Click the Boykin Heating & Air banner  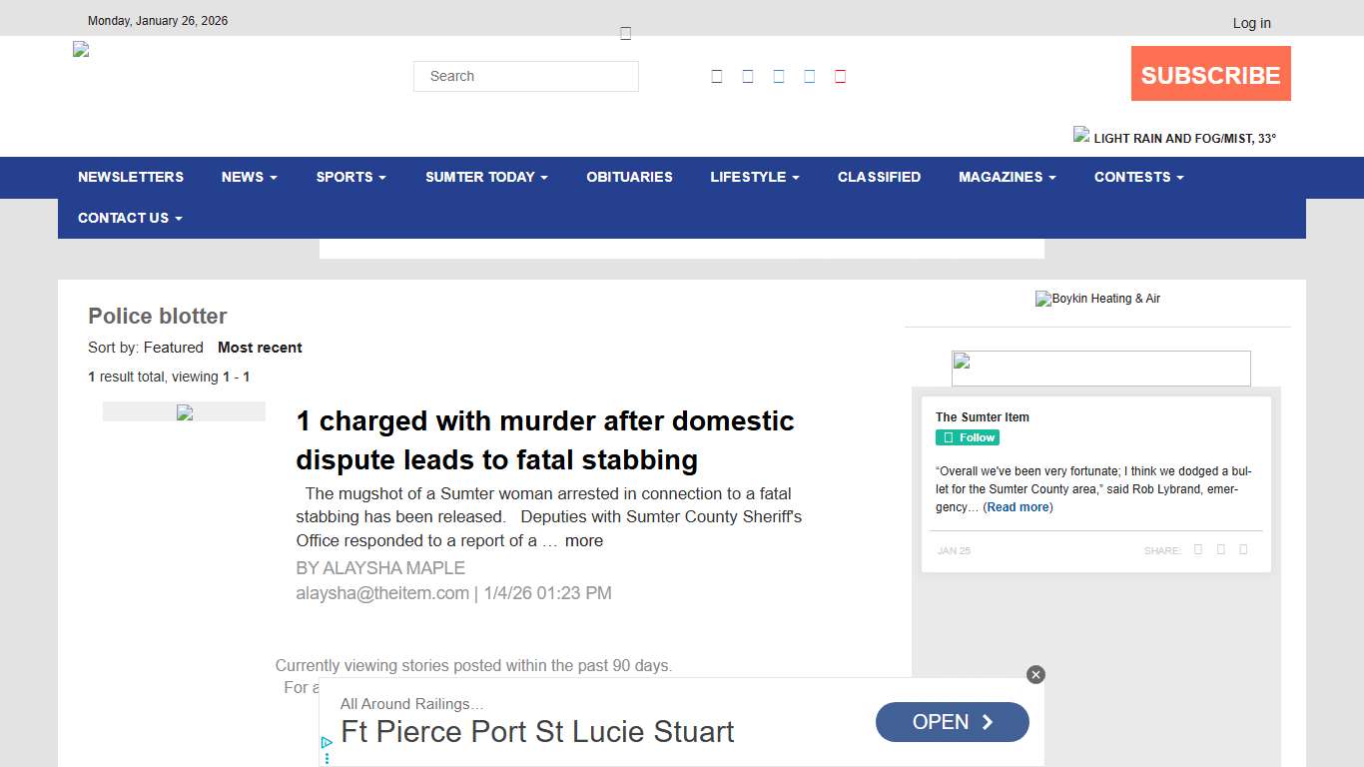(x=1097, y=299)
